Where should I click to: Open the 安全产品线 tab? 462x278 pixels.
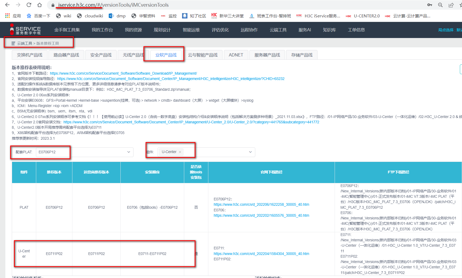101,55
